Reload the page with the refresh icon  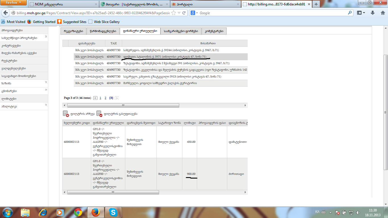[184, 13]
